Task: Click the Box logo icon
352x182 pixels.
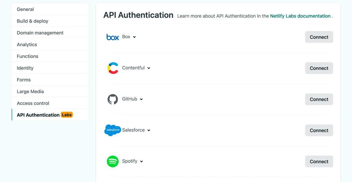Action: tap(113, 37)
